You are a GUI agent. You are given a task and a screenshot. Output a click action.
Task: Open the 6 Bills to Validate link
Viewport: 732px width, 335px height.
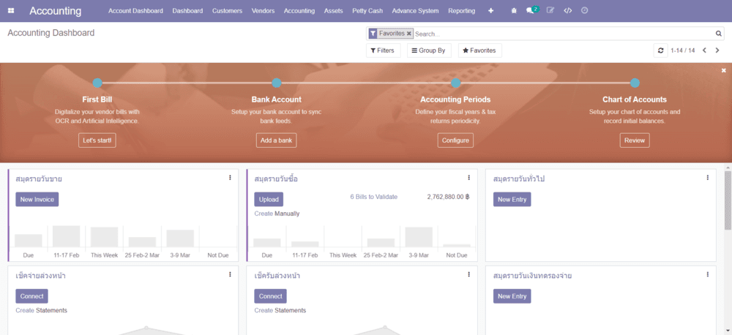(x=374, y=197)
